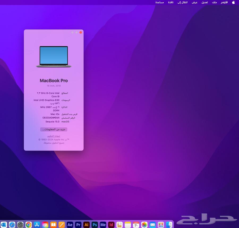Screen dimensions: 239x228
Task: Open the Mail app from the Dock
Action: [x=152, y=225]
